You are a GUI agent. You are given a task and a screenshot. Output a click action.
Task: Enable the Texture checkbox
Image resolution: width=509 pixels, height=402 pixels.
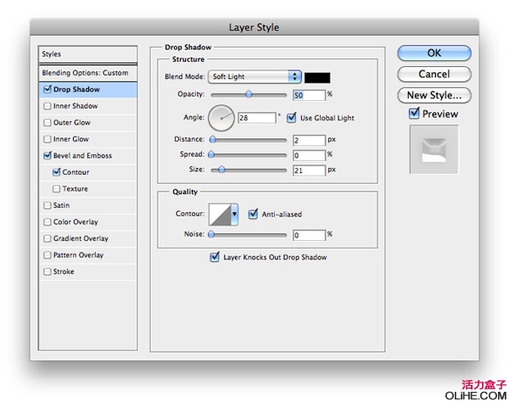pyautogui.click(x=57, y=189)
